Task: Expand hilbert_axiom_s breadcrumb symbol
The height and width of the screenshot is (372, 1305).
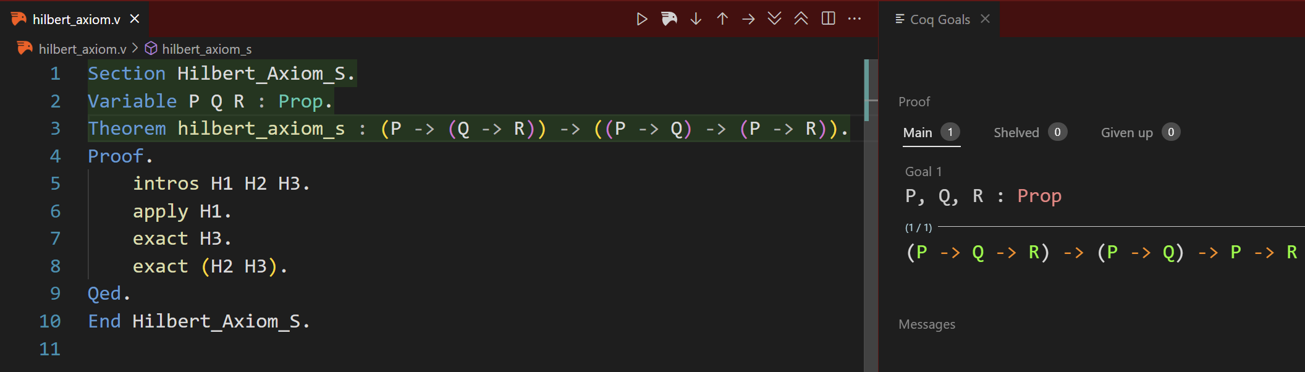Action: pos(206,49)
